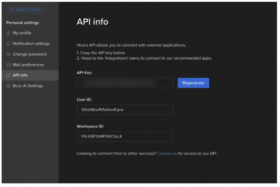Click the 'Integrations' menu instruction line
This screenshot has width=280, height=187.
pyautogui.click(x=144, y=58)
